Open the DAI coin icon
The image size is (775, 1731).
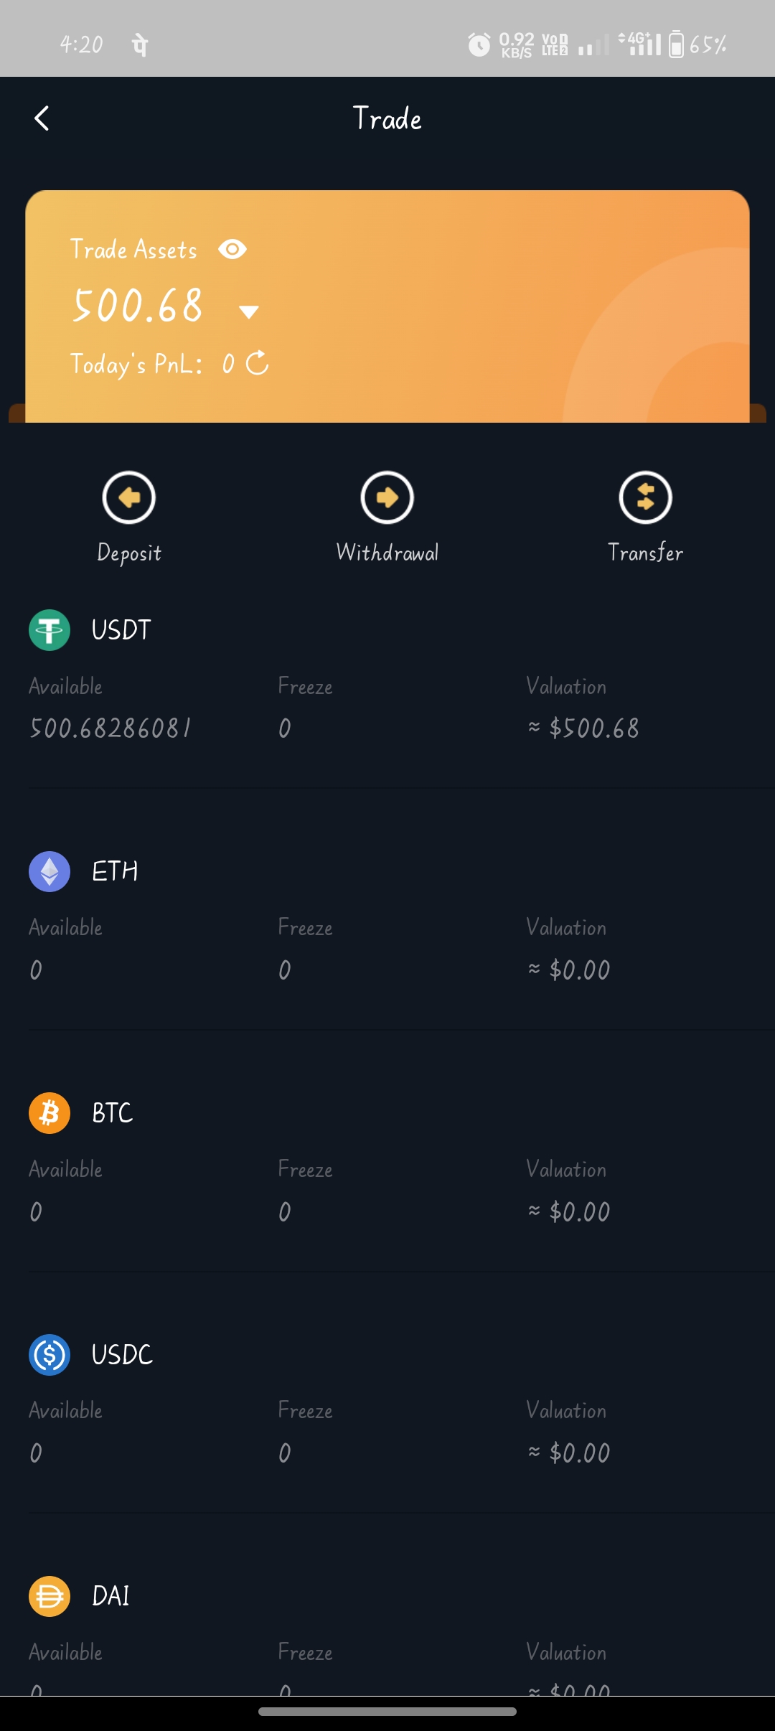click(50, 1596)
